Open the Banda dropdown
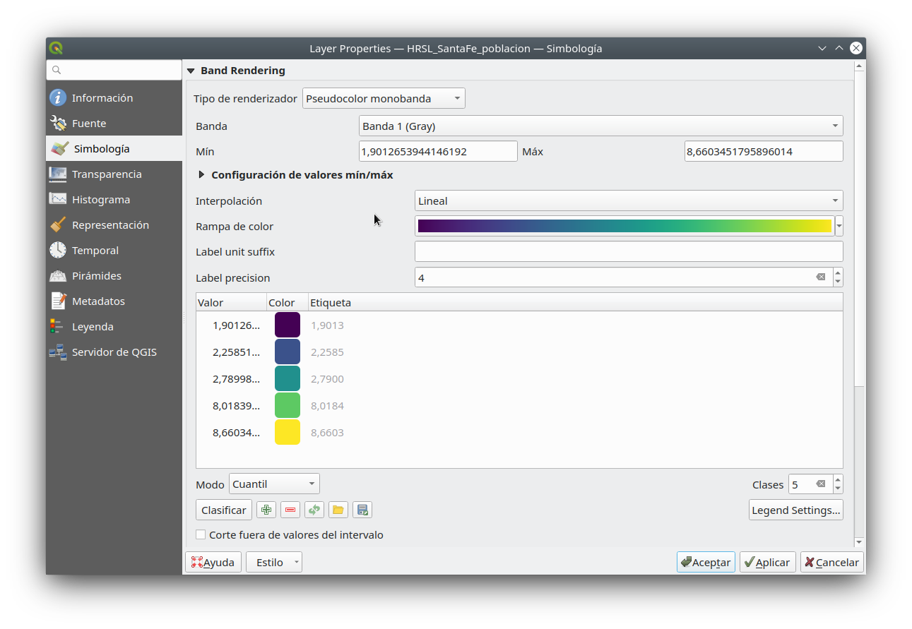 pyautogui.click(x=600, y=126)
